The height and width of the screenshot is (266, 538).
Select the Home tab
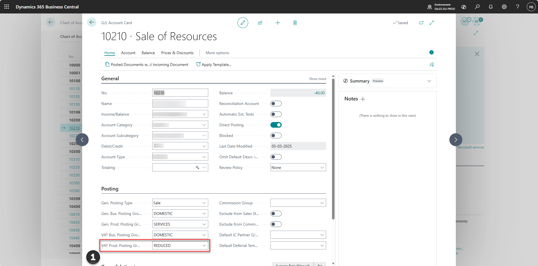coord(110,53)
